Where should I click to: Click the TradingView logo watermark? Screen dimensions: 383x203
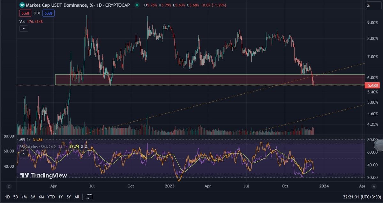coord(44,175)
